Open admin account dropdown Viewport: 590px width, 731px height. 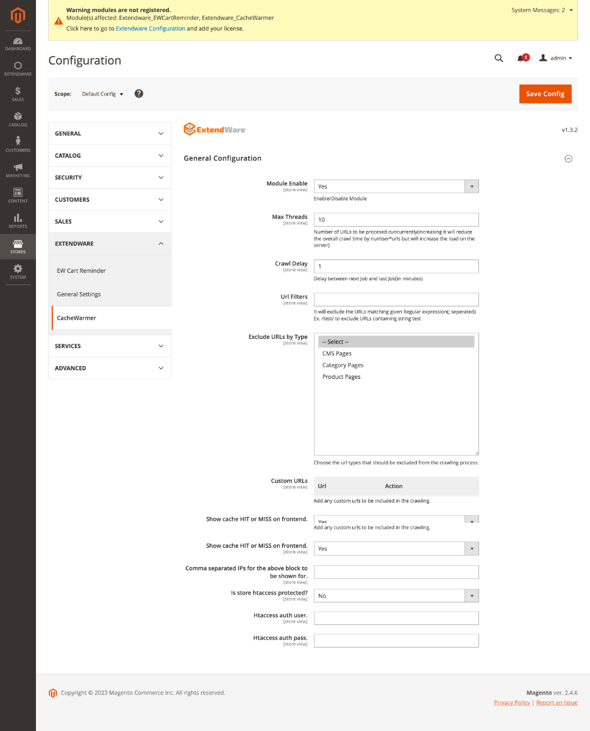point(556,58)
